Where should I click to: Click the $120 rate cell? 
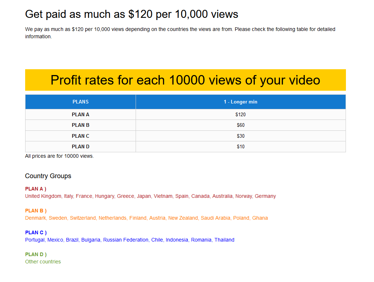click(240, 114)
